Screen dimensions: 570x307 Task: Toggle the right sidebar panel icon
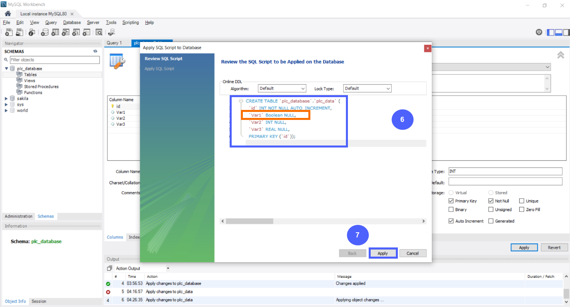point(566,32)
